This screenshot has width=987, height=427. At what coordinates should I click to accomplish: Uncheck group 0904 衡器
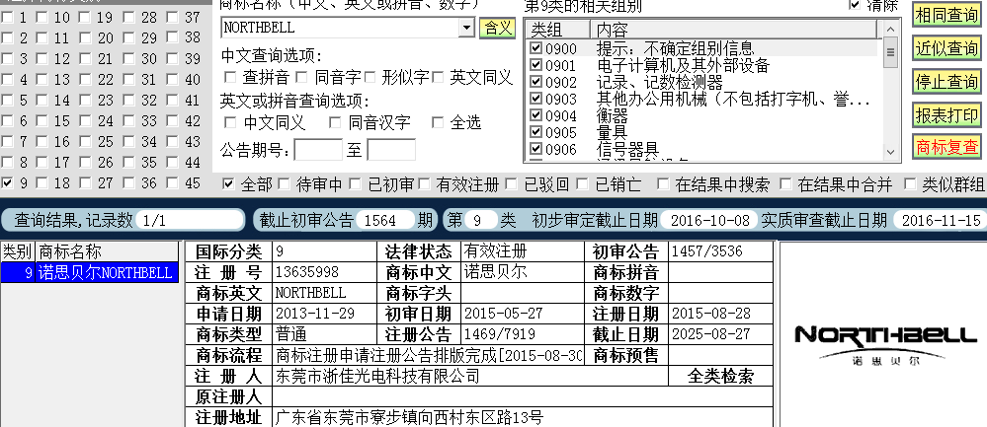535,115
